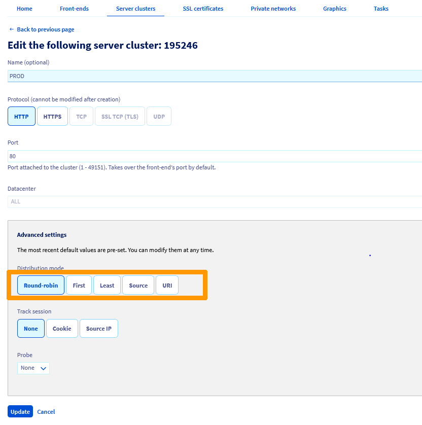Image resolution: width=422 pixels, height=425 pixels.
Task: Select the HTTP protocol button
Action: [x=21, y=116]
